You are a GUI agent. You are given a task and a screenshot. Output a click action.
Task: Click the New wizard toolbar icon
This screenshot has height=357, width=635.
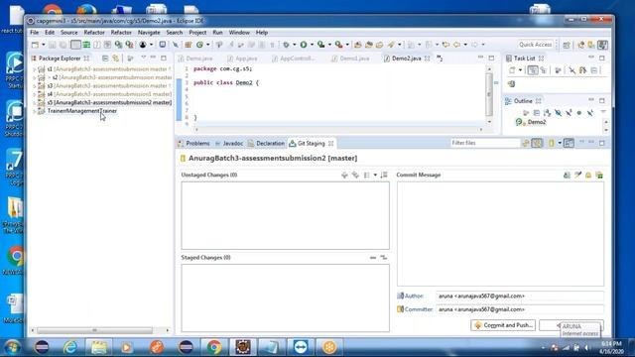point(35,45)
